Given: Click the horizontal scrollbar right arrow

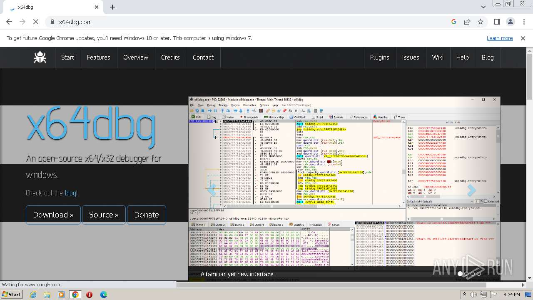Looking at the screenshot, I should [x=523, y=285].
